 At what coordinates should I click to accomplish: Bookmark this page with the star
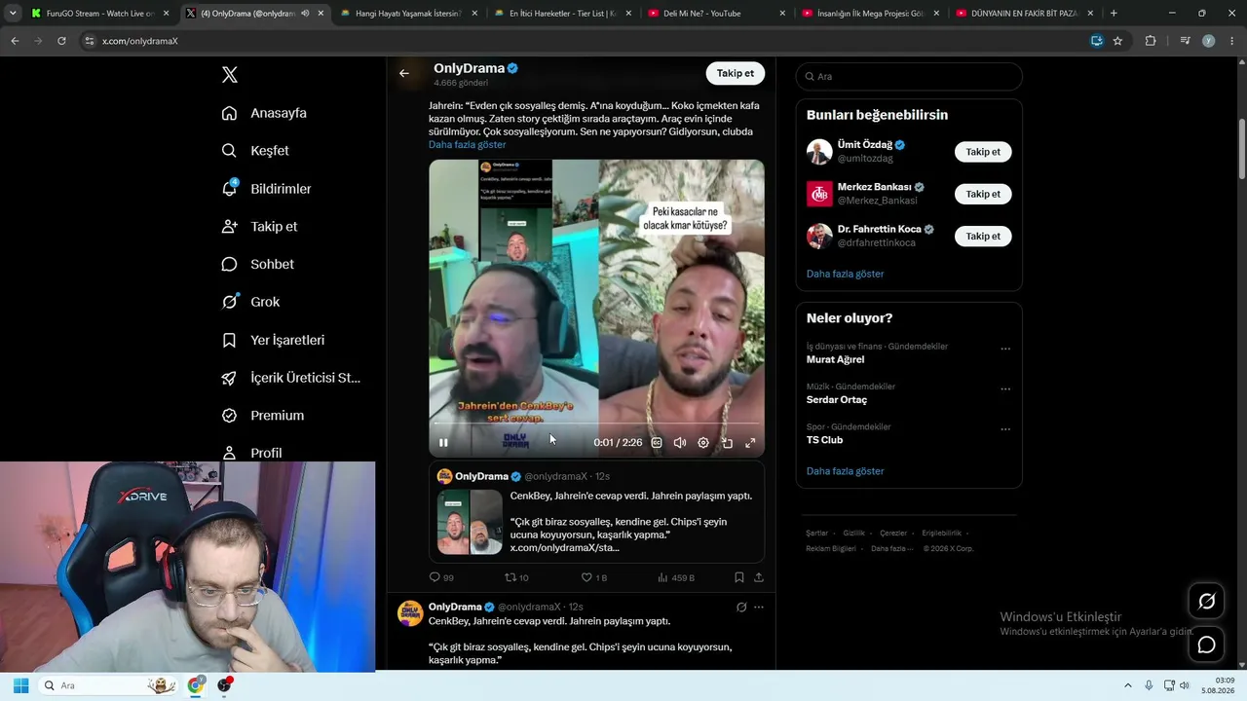click(1117, 41)
